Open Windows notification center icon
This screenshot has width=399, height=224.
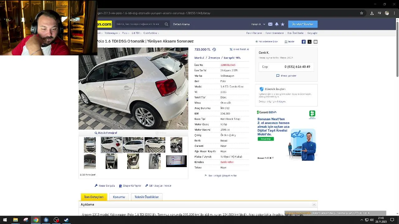[392, 220]
